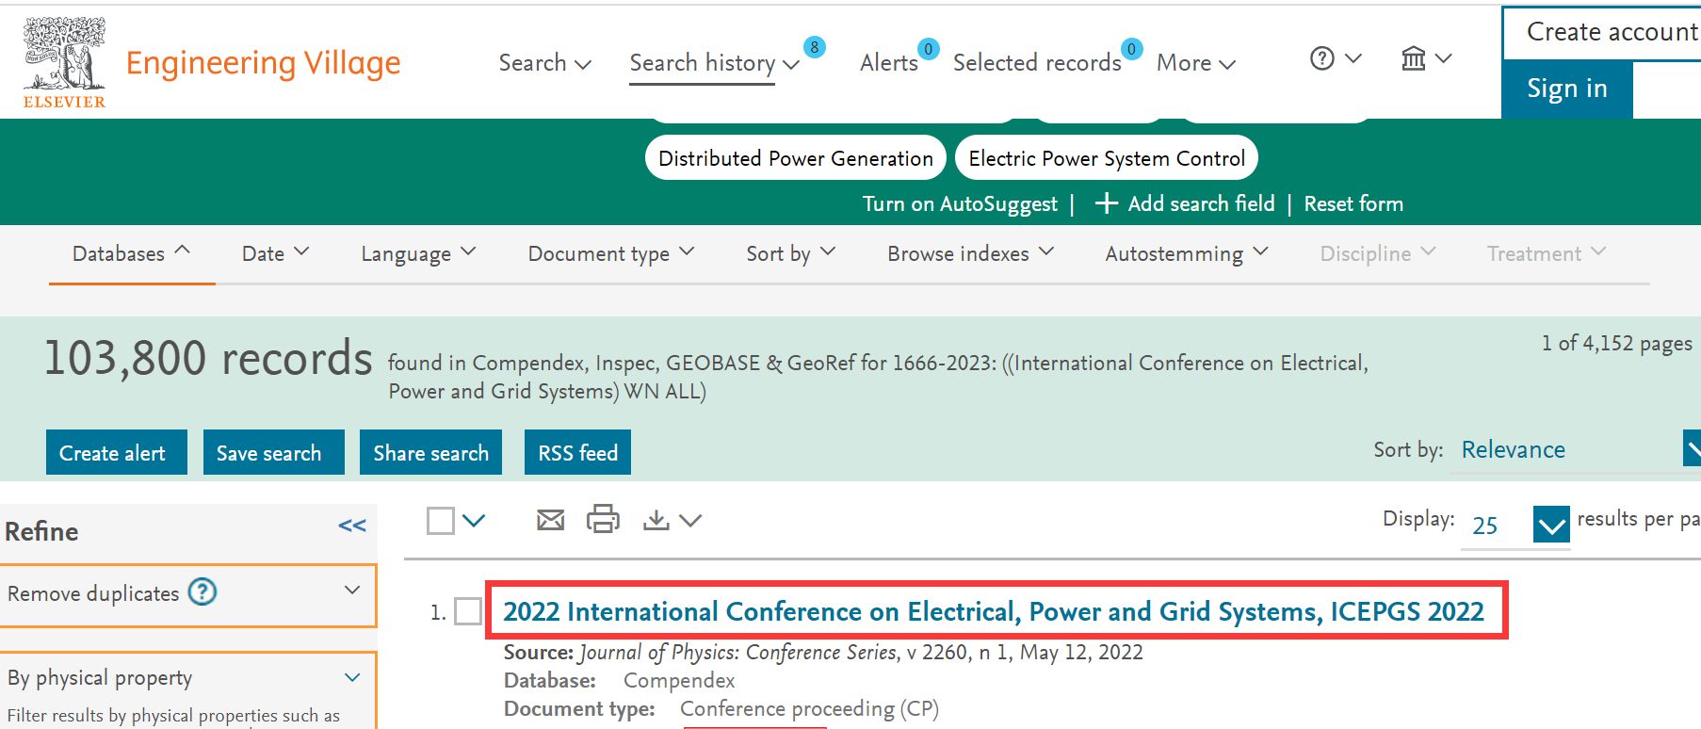Open the ICEPGS 2022 conference result title
Image resolution: width=1701 pixels, height=729 pixels.
994,611
